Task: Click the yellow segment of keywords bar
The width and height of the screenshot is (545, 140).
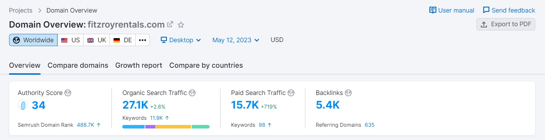Action: (173, 127)
